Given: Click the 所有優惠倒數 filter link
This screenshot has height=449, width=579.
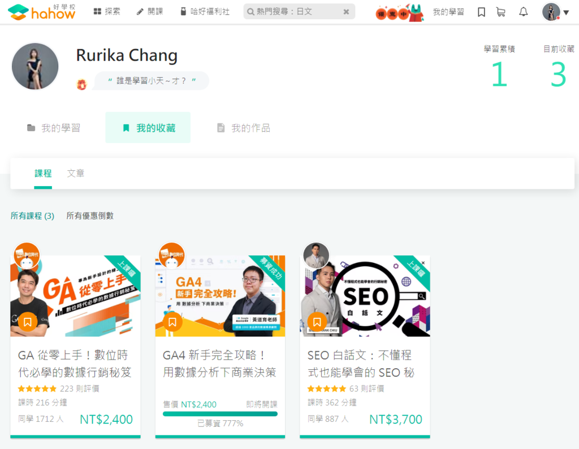Looking at the screenshot, I should (90, 215).
